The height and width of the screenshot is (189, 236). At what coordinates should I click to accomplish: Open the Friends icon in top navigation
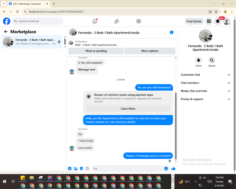click(117, 21)
